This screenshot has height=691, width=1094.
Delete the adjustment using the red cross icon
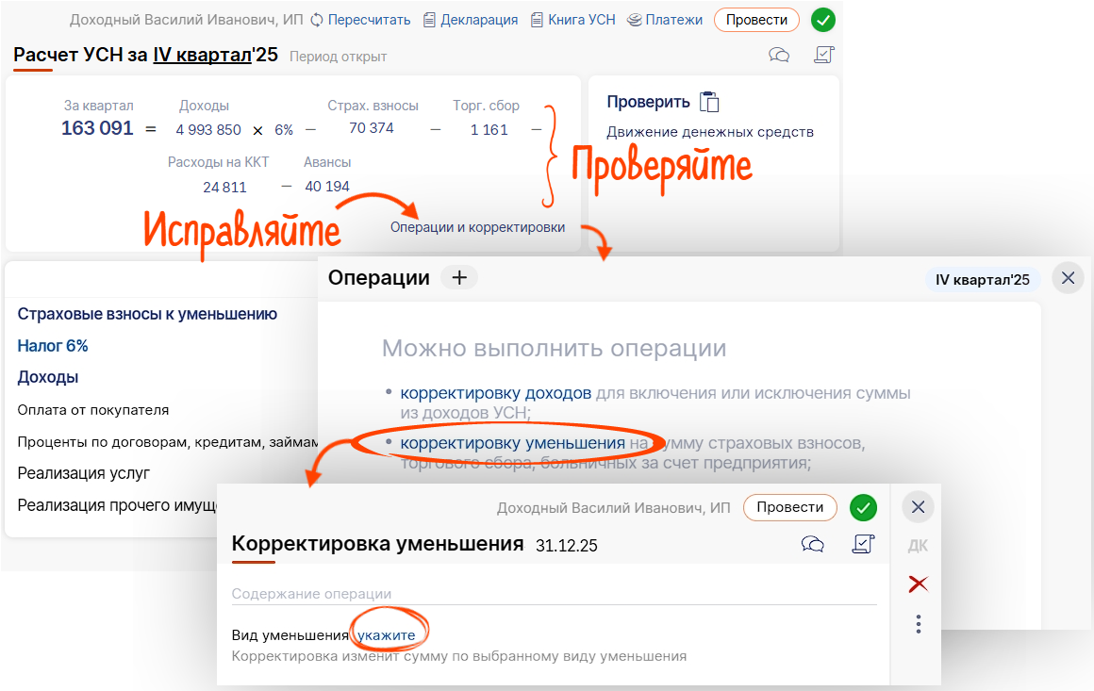click(x=919, y=584)
